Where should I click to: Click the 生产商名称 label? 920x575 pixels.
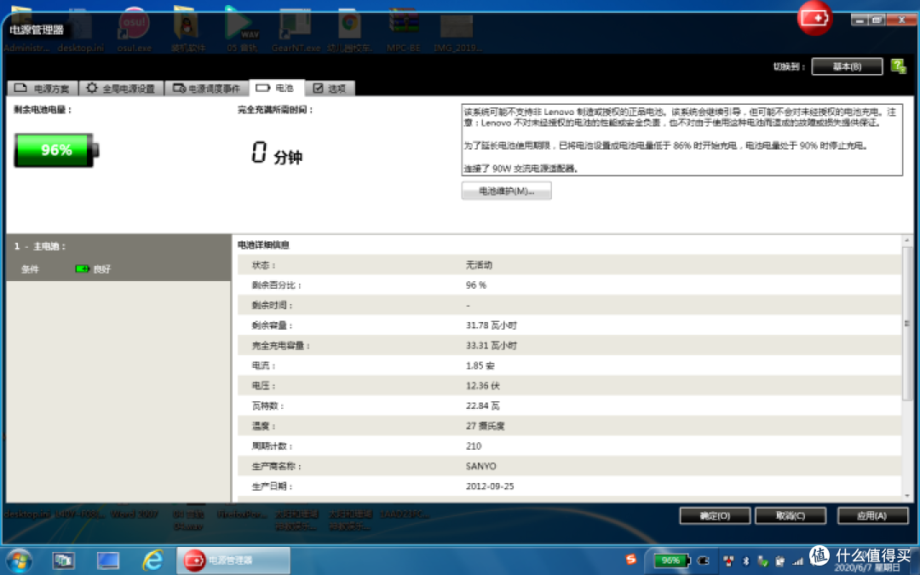pos(276,466)
